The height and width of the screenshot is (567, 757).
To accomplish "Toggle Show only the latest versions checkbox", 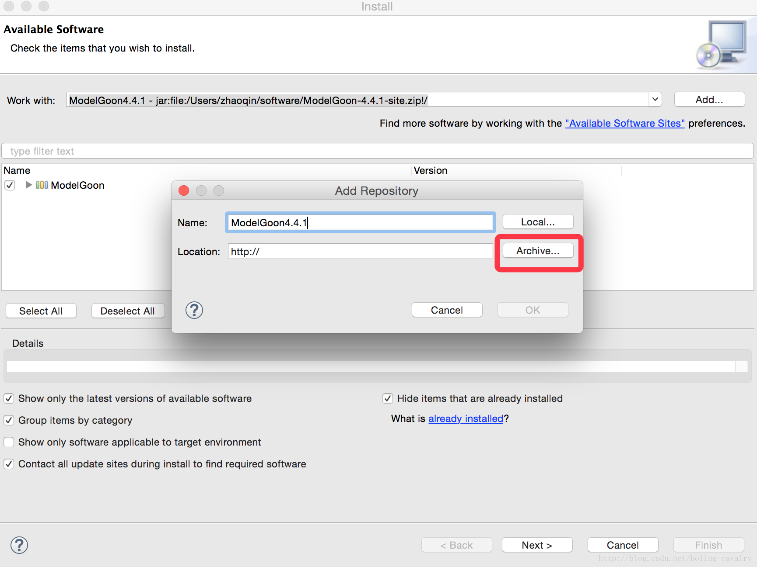I will (9, 398).
